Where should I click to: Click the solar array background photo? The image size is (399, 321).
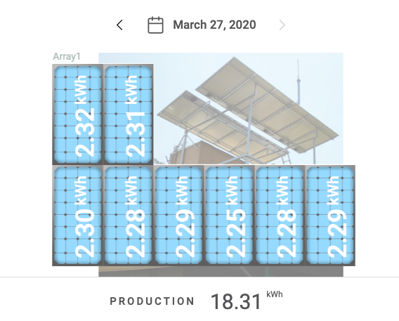pos(248,108)
